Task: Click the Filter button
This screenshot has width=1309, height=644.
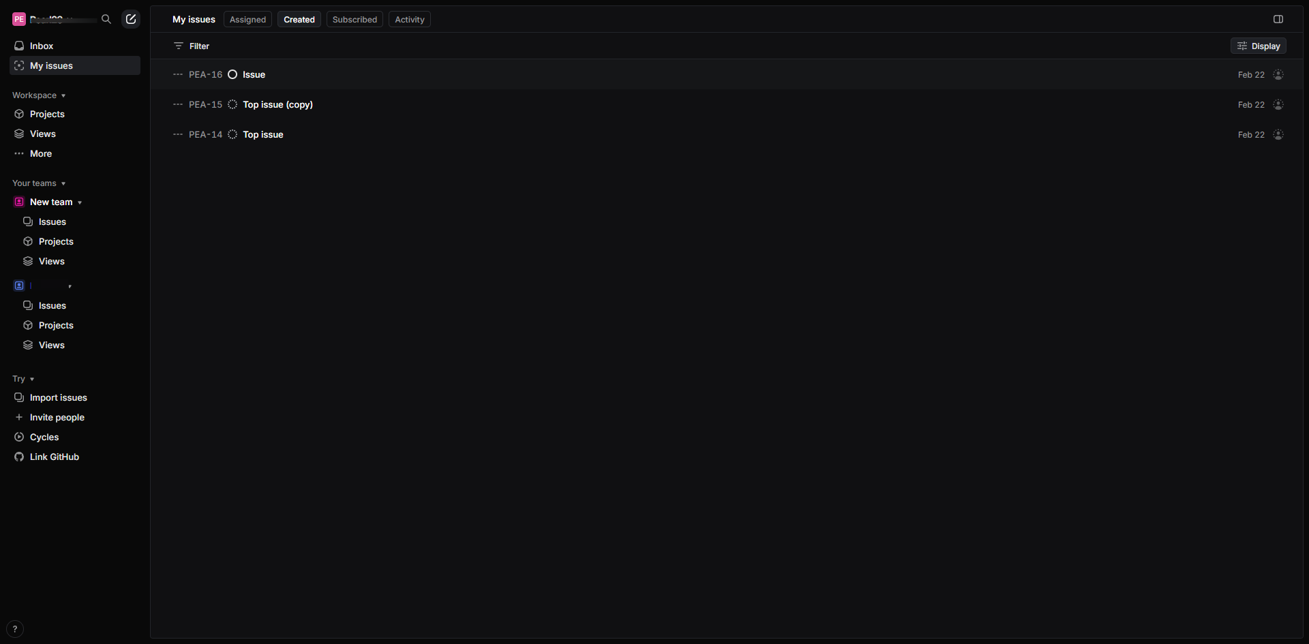Action: pyautogui.click(x=192, y=46)
